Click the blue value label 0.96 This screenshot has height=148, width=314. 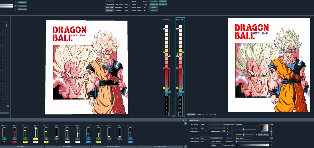click(x=88, y=142)
